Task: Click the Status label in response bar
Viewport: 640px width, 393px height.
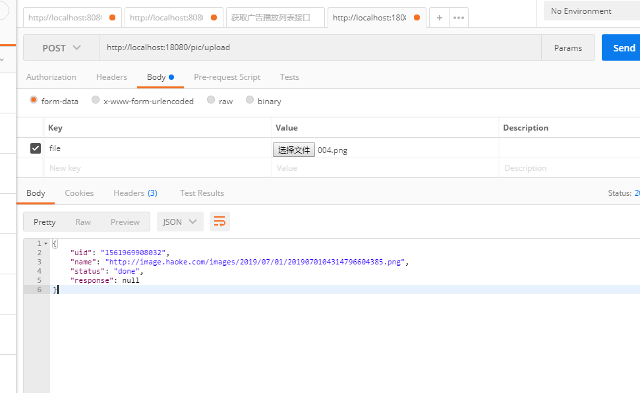Action: 620,193
